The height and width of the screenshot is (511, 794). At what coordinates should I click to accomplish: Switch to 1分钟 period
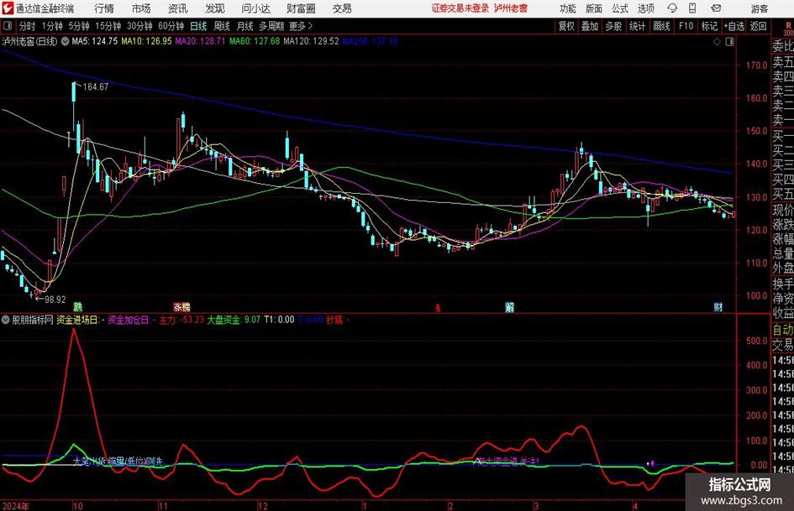coord(51,26)
